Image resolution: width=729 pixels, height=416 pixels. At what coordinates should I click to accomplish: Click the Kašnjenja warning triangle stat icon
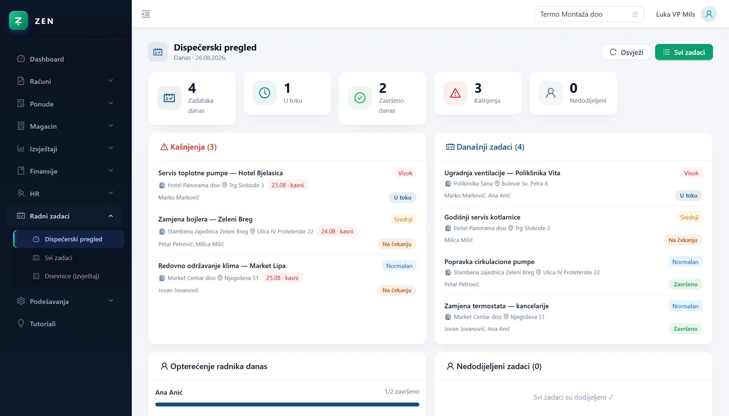(455, 93)
